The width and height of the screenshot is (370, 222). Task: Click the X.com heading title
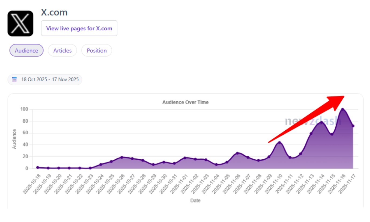click(x=54, y=12)
